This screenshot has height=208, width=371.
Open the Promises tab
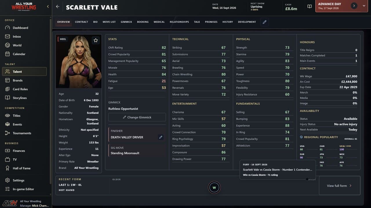pos(211,22)
